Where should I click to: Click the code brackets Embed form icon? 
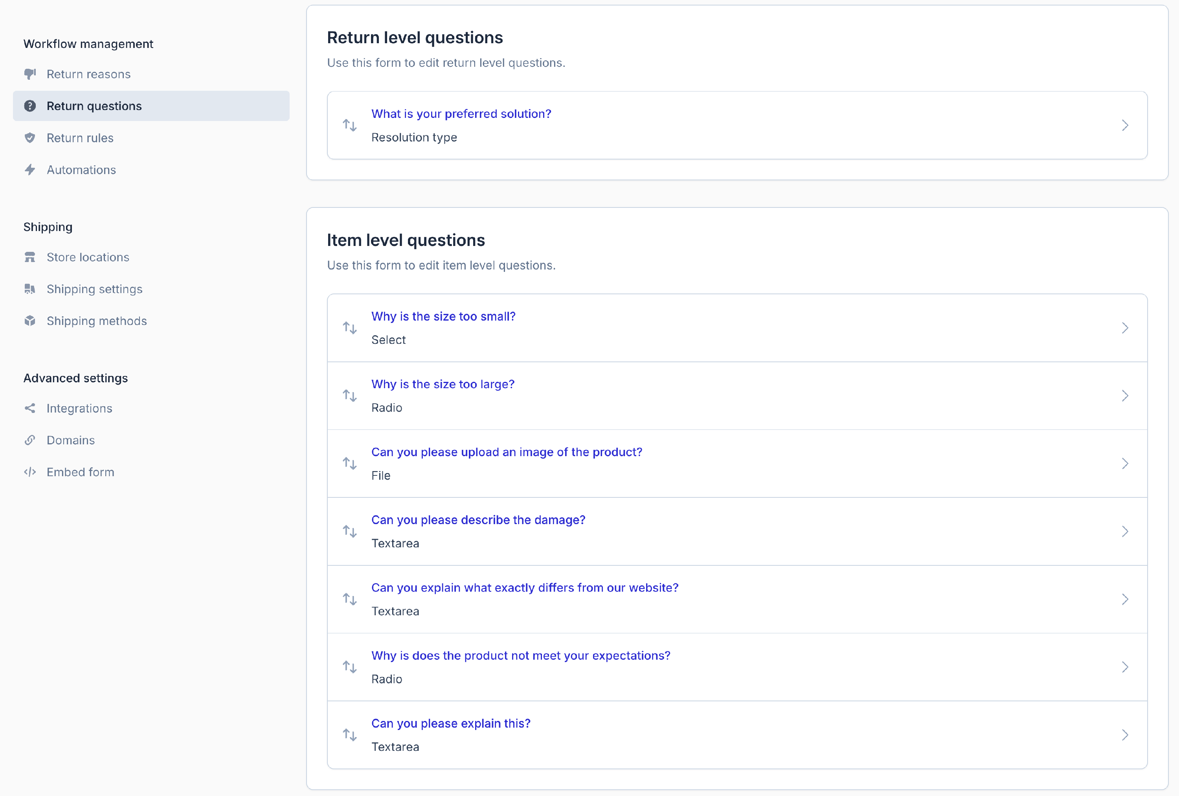[x=30, y=472]
